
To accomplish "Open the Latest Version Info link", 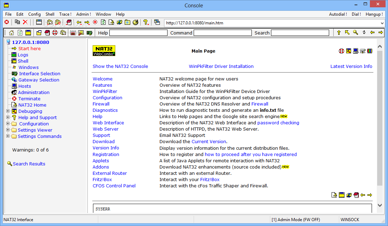I will 351,67.
